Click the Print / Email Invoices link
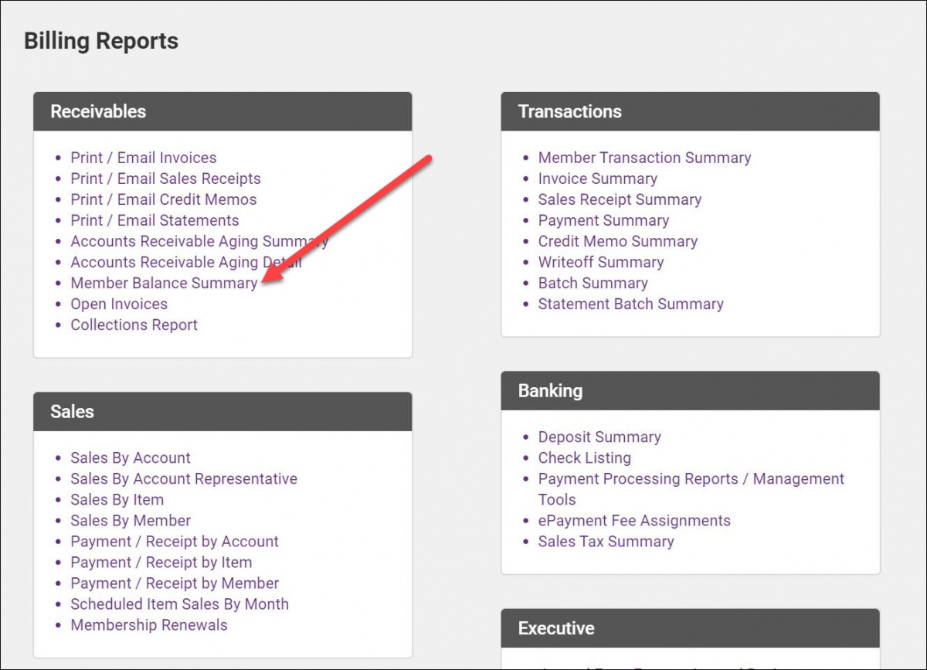Screen dimensions: 927x670 (x=144, y=158)
